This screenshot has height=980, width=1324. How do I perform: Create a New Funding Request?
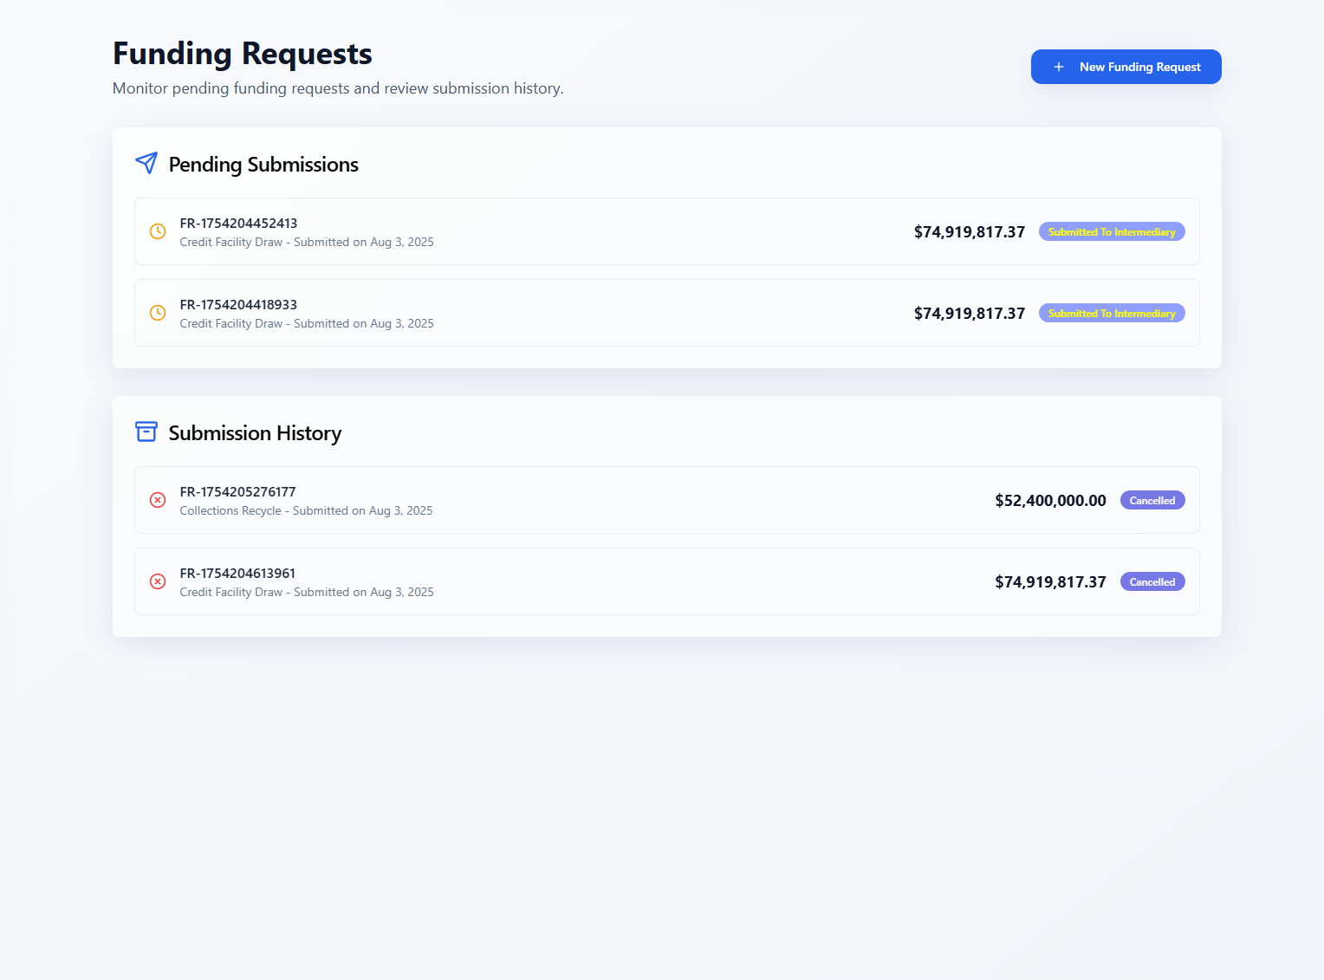pos(1126,67)
